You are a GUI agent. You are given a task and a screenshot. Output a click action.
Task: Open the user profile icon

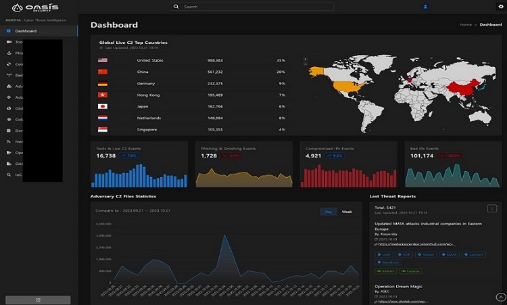point(425,7)
